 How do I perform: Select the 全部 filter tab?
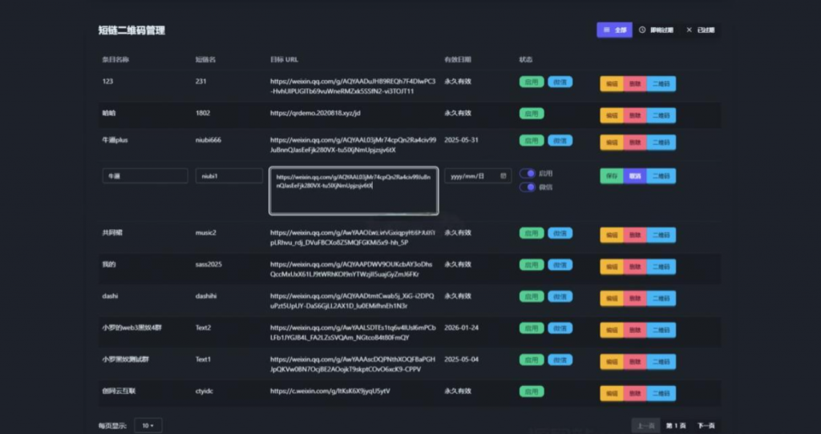click(x=615, y=30)
